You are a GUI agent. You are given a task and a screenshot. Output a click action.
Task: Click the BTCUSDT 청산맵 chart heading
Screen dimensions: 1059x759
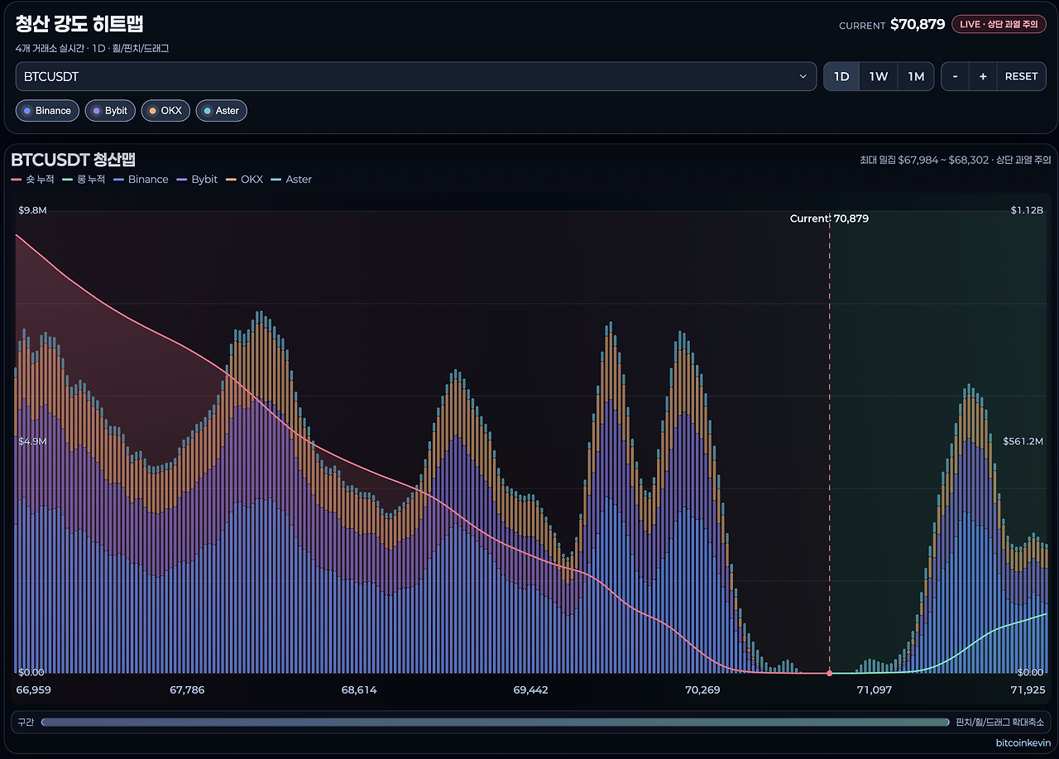click(74, 160)
